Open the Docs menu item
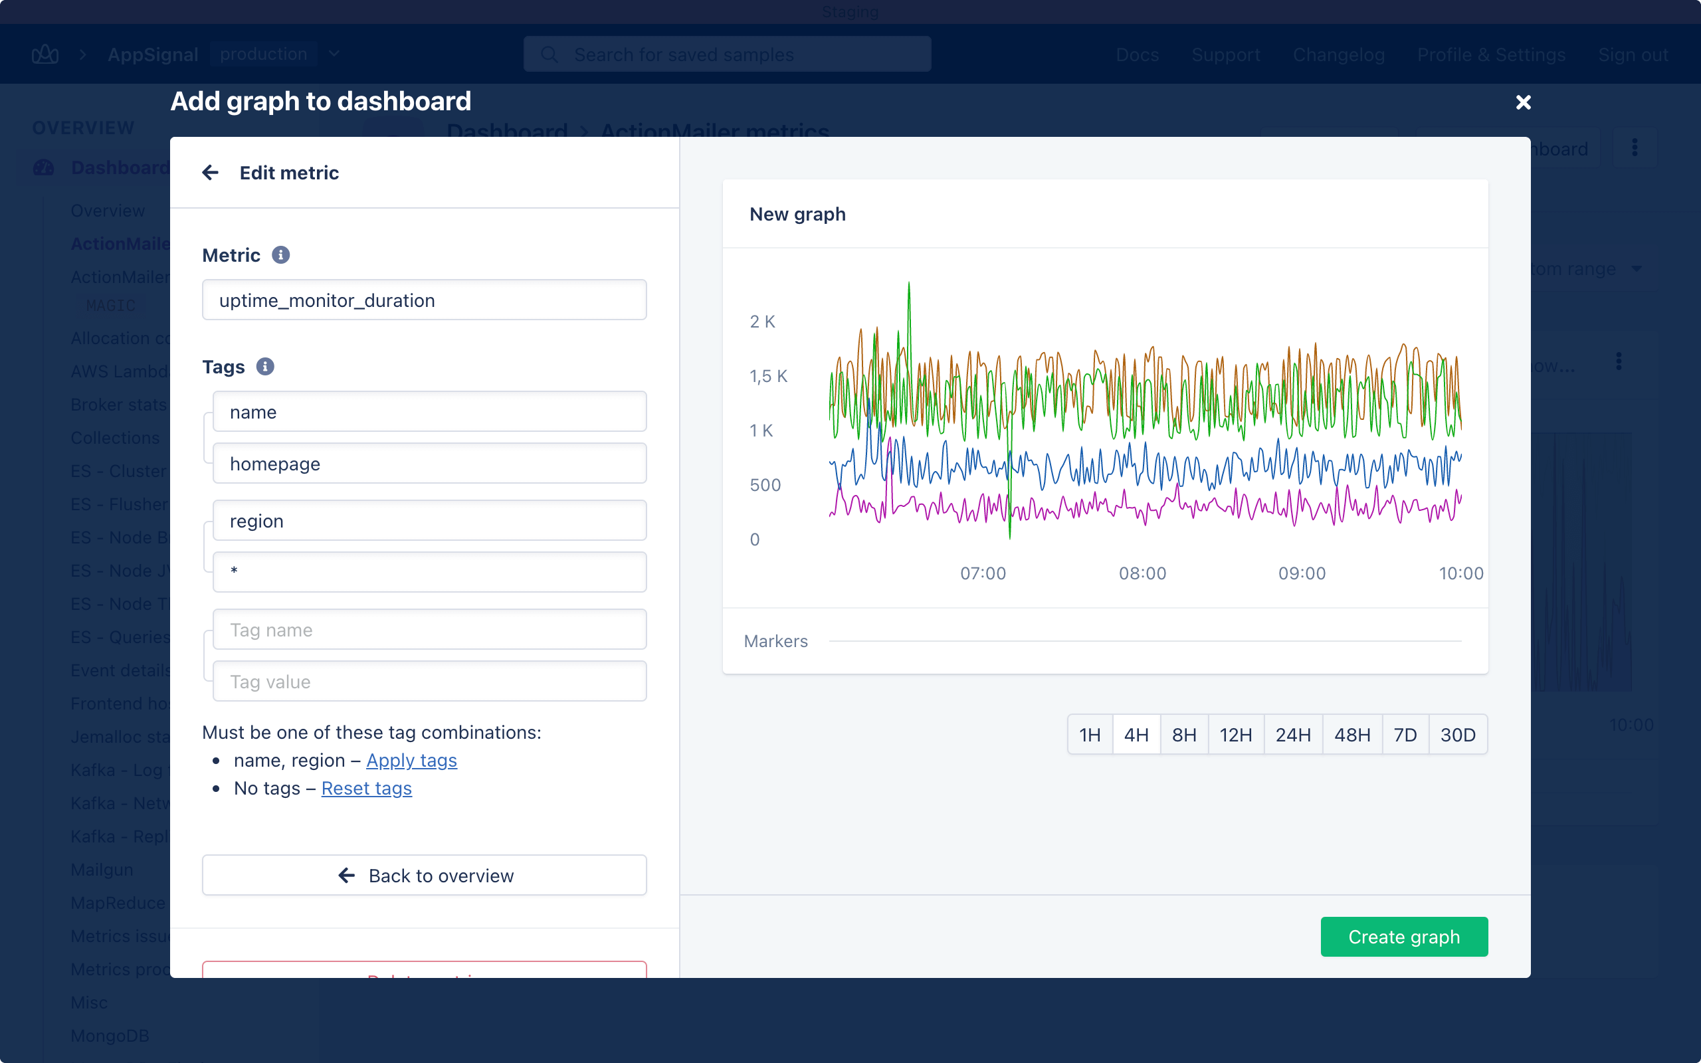Viewport: 1701px width, 1063px height. point(1137,54)
